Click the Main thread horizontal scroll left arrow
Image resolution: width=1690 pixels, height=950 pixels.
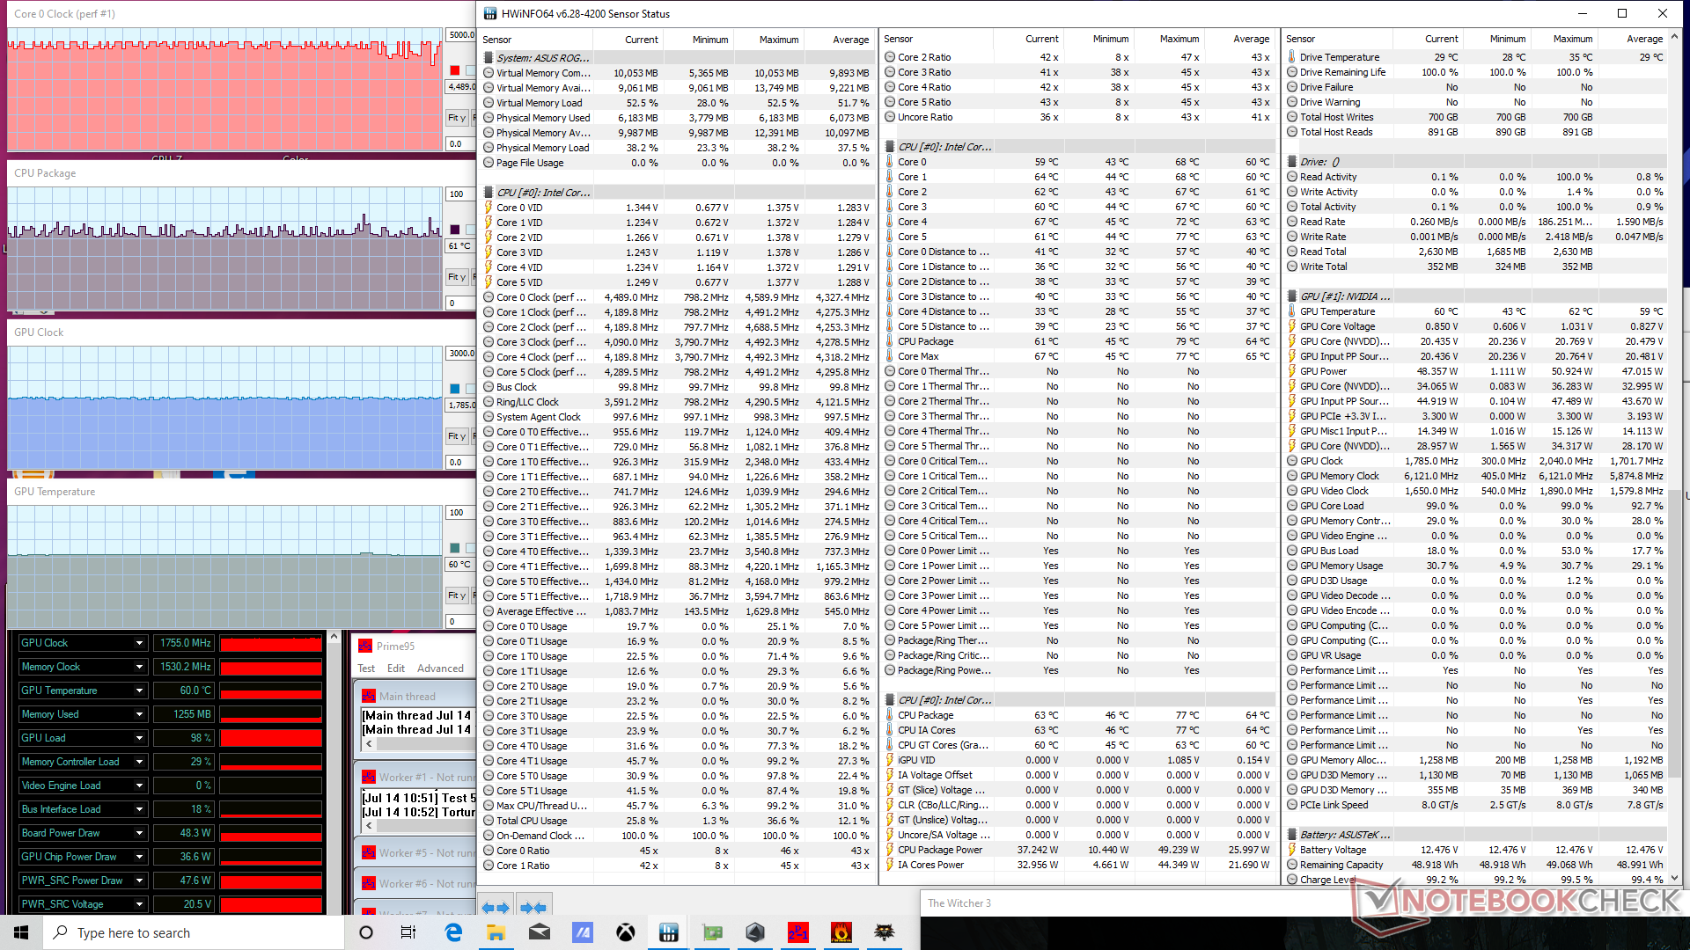coord(369,744)
